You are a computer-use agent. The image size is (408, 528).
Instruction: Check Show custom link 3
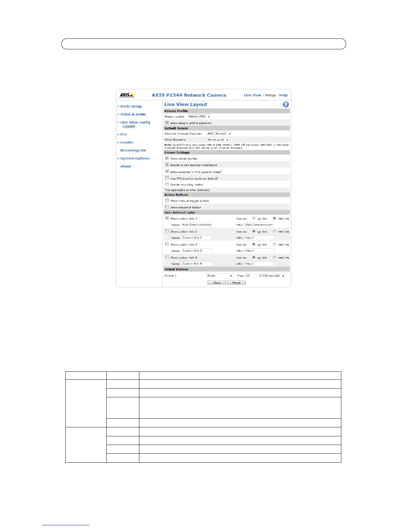tap(167, 244)
